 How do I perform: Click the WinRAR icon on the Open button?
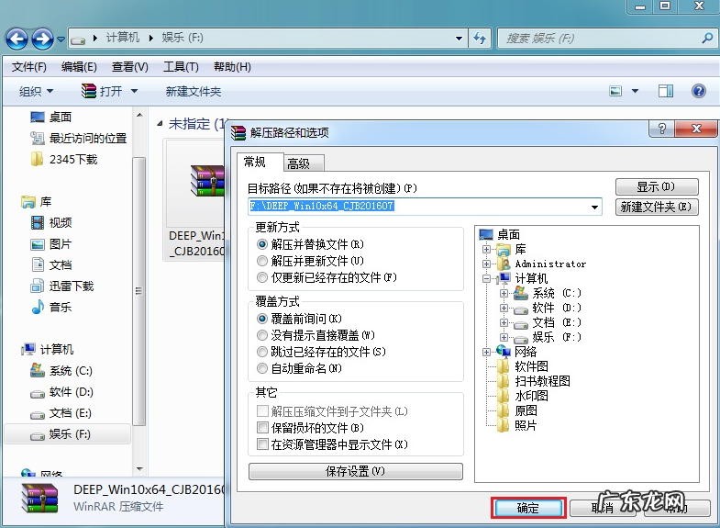88,91
